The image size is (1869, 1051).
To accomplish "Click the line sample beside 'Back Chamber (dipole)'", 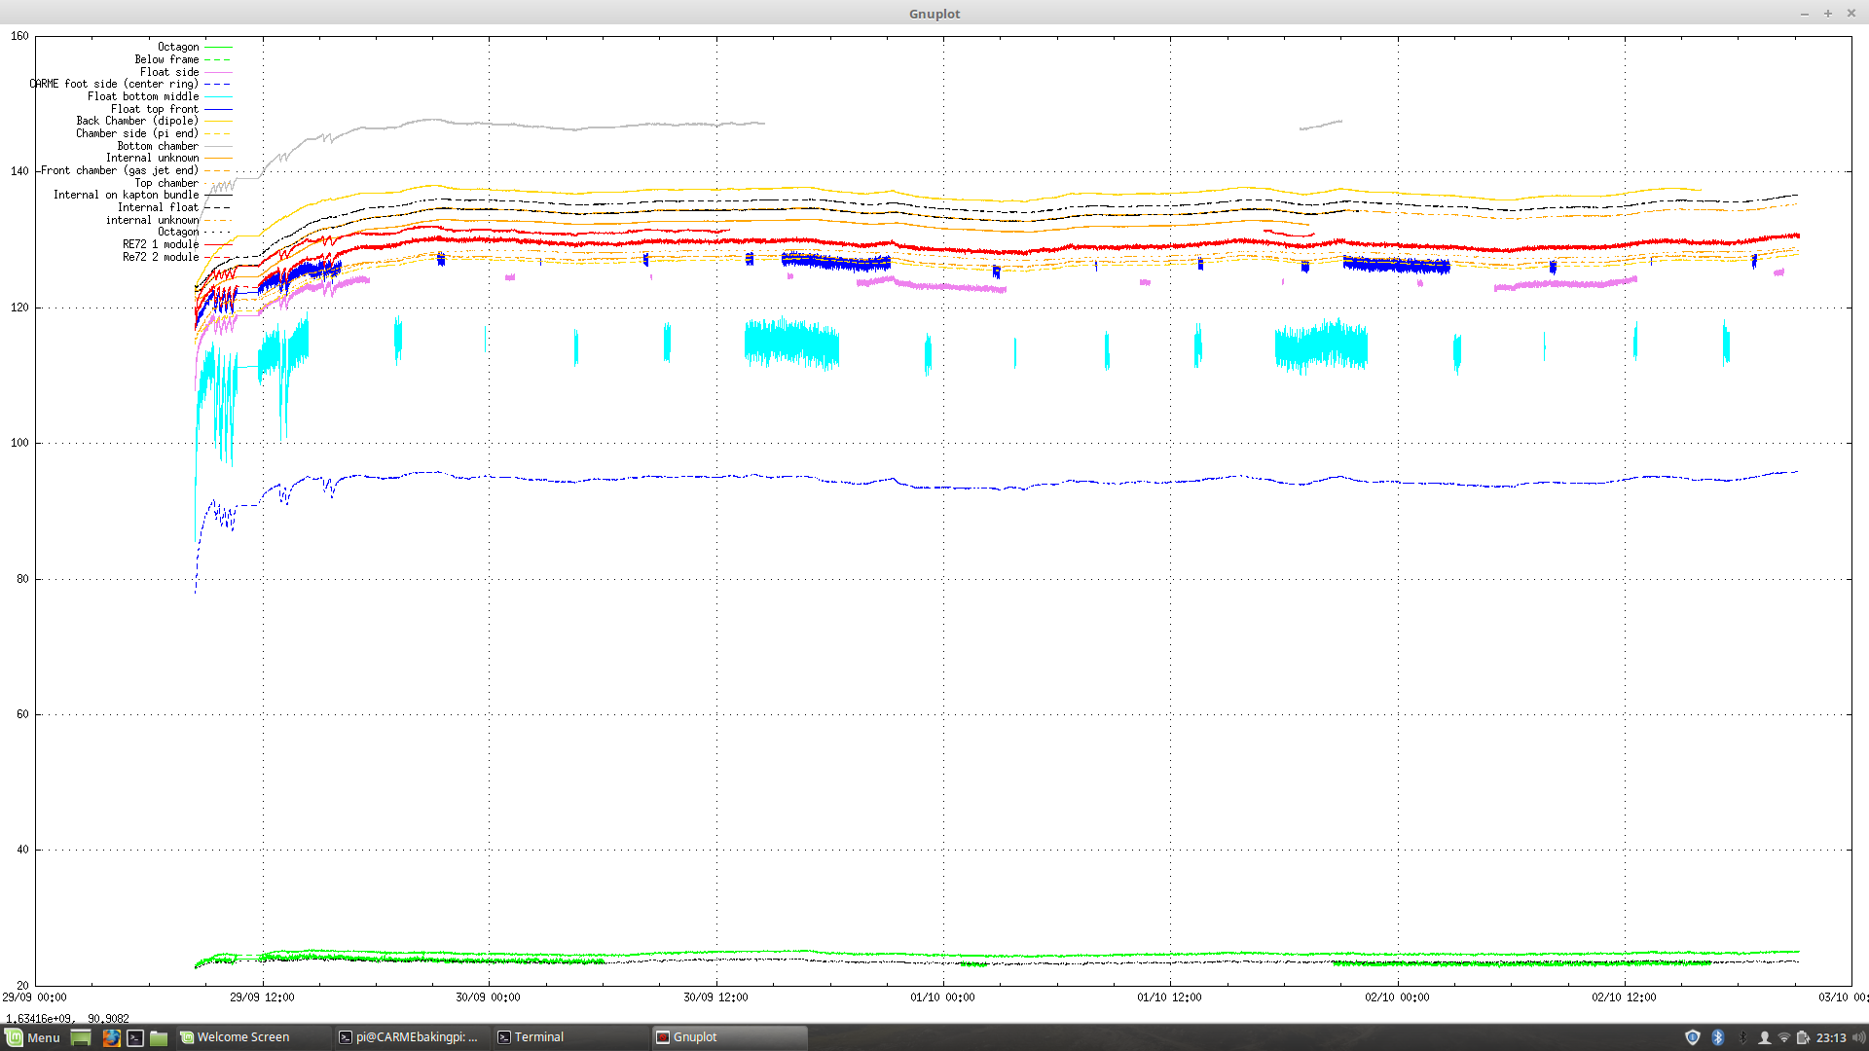I will click(x=217, y=122).
